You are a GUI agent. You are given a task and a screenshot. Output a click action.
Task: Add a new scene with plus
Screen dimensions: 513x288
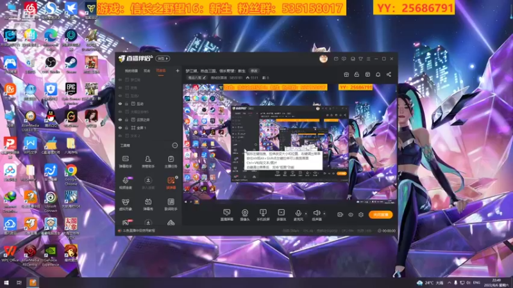click(x=178, y=70)
